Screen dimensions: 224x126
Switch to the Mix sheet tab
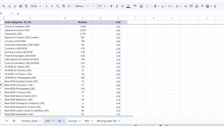click(87, 121)
